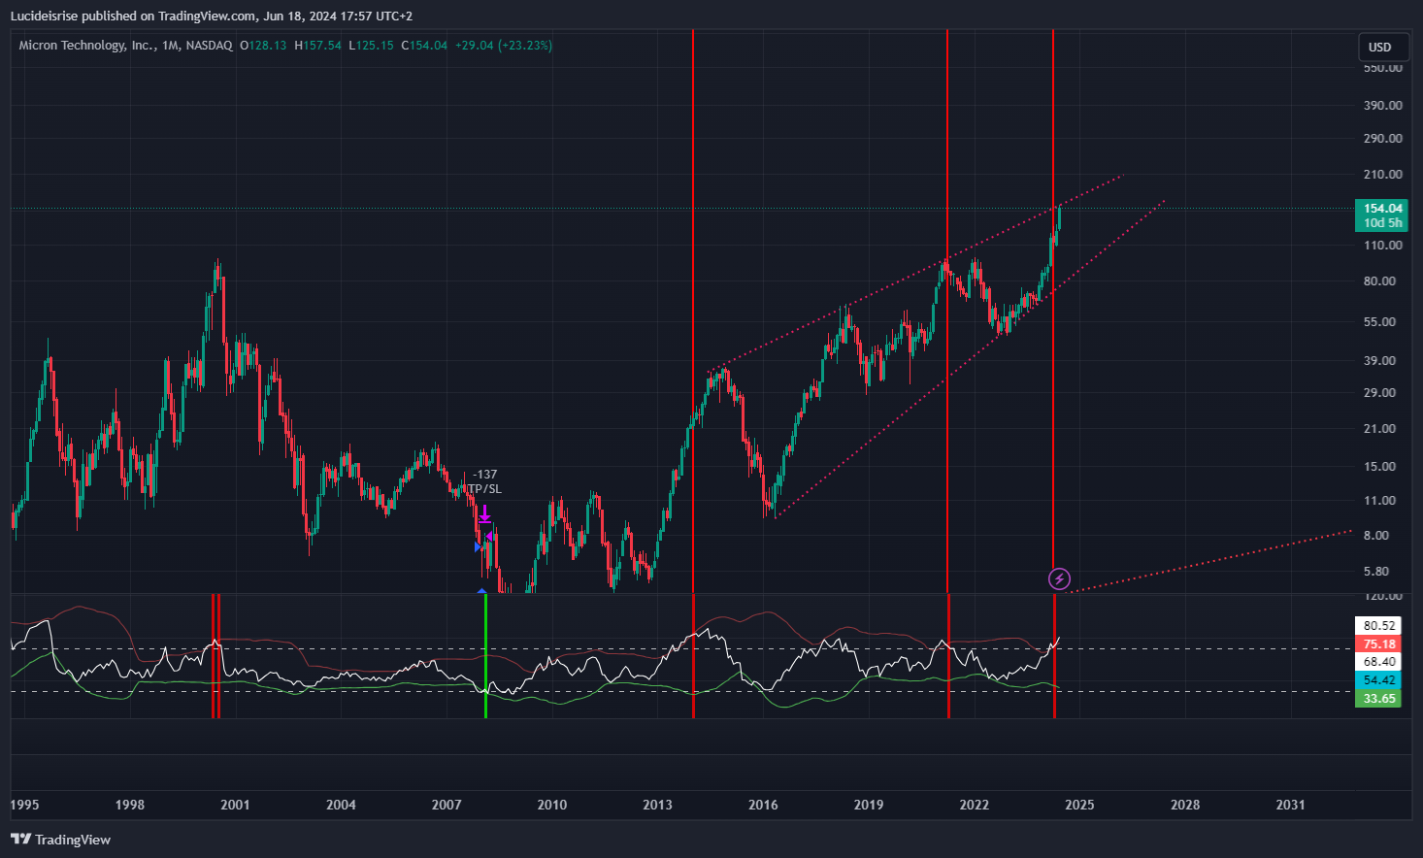Click the 2010 label on the time axis

point(552,805)
